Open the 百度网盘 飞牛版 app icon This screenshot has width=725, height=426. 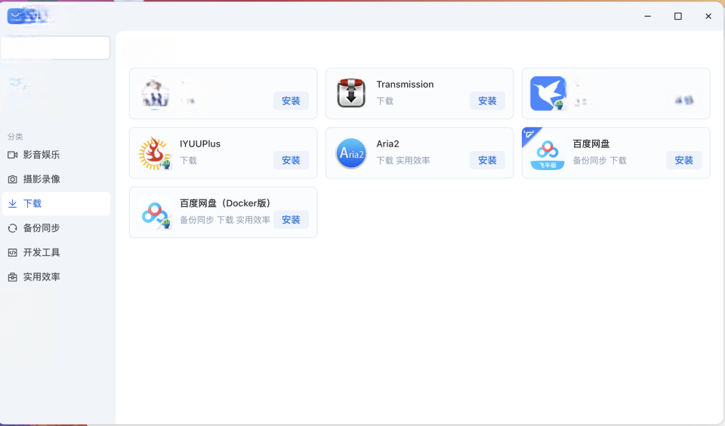pyautogui.click(x=548, y=153)
